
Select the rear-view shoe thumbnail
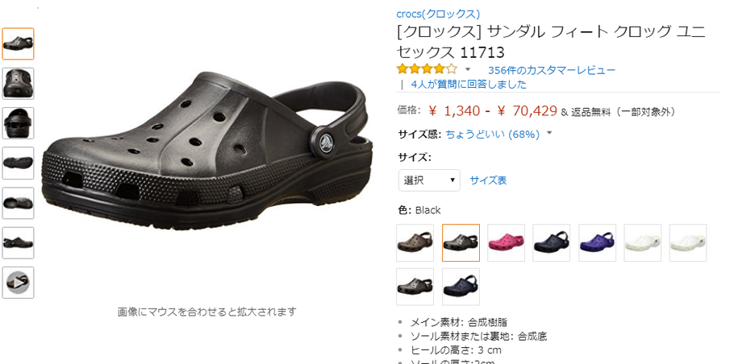pyautogui.click(x=18, y=123)
